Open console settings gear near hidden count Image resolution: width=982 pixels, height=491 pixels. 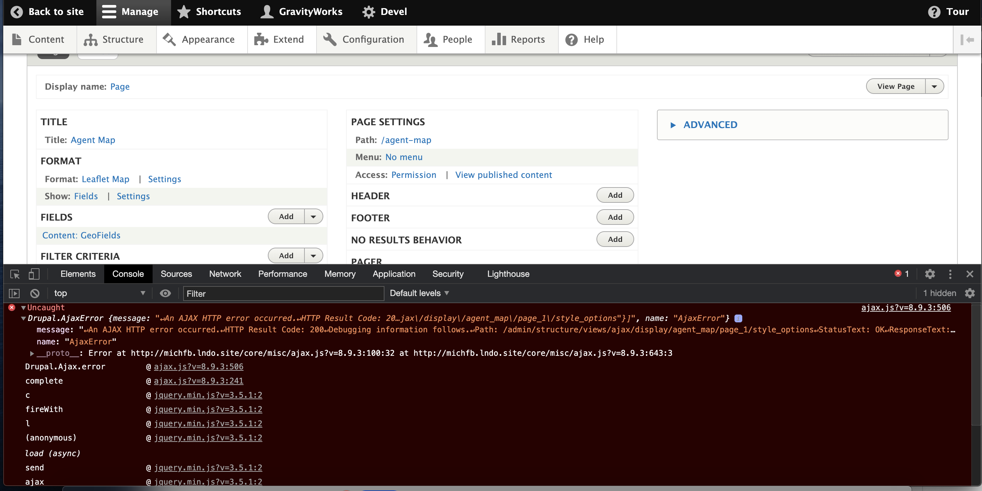click(970, 293)
